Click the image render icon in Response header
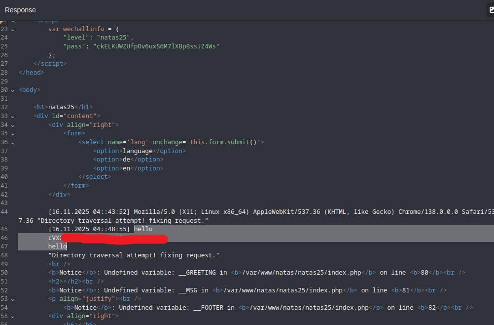This screenshot has width=494, height=325. pos(491,10)
